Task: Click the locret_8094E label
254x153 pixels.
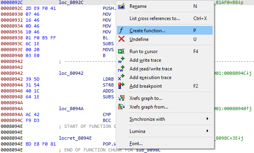Action: (75, 138)
